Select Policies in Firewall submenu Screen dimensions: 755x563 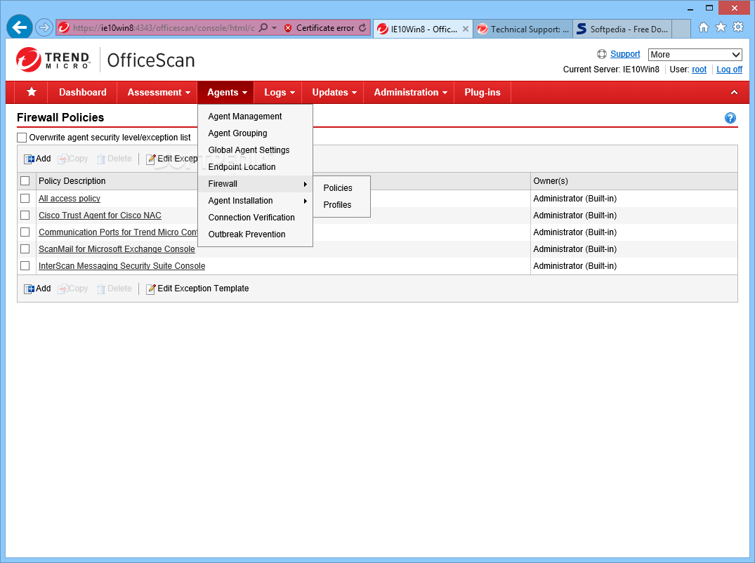coord(341,187)
